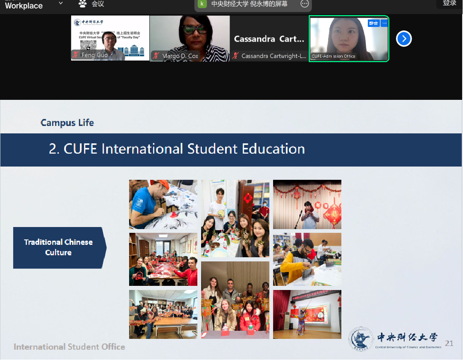Click the 中央财经大学 screen share label
The width and height of the screenshot is (463, 360).
click(249, 4)
